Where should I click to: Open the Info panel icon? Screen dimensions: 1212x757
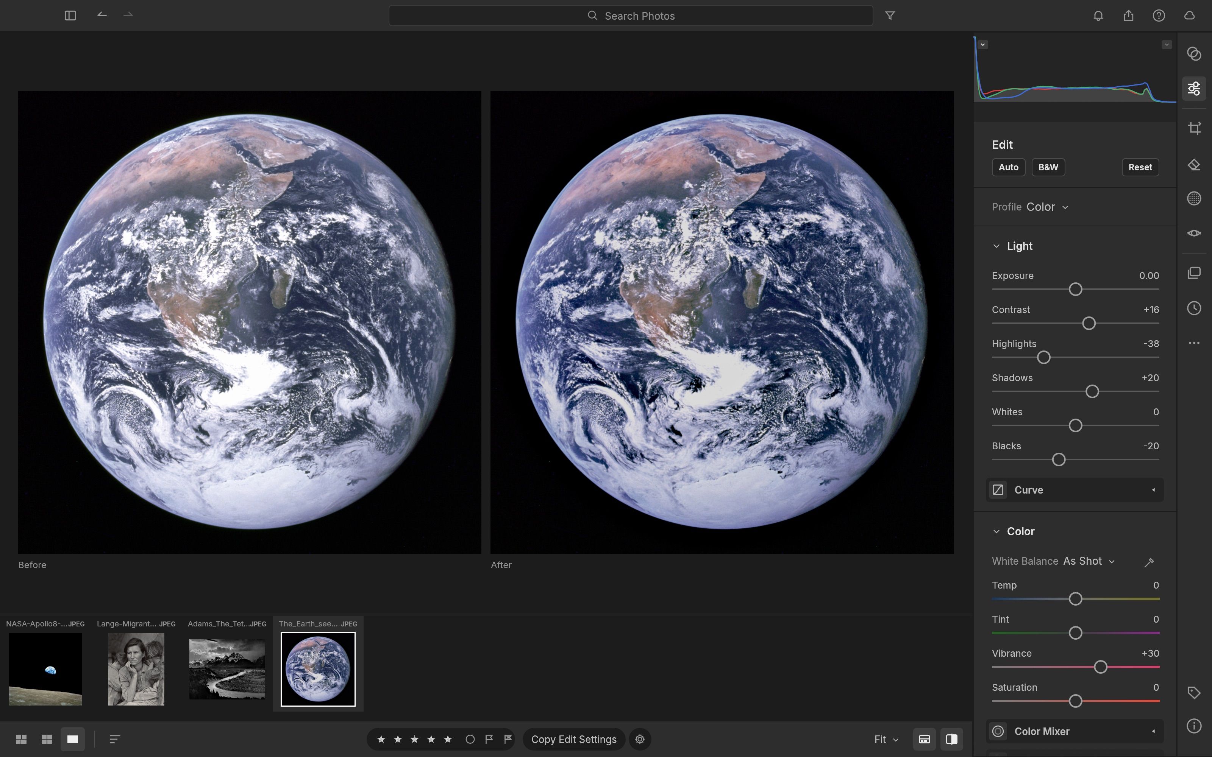tap(1194, 726)
